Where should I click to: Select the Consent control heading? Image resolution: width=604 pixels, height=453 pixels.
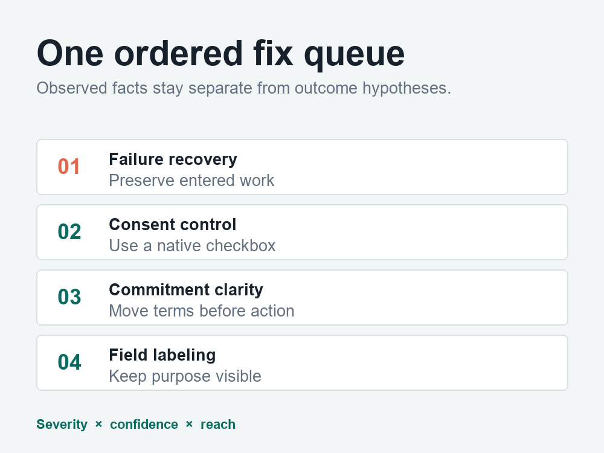(x=173, y=225)
